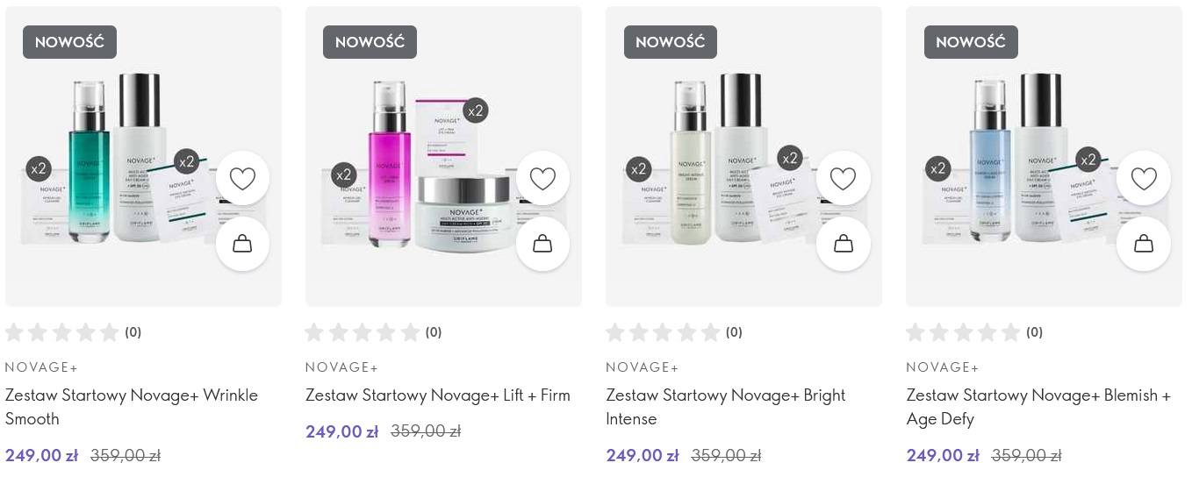Click NOVAGE+ brand label above Blemish set

(x=943, y=367)
